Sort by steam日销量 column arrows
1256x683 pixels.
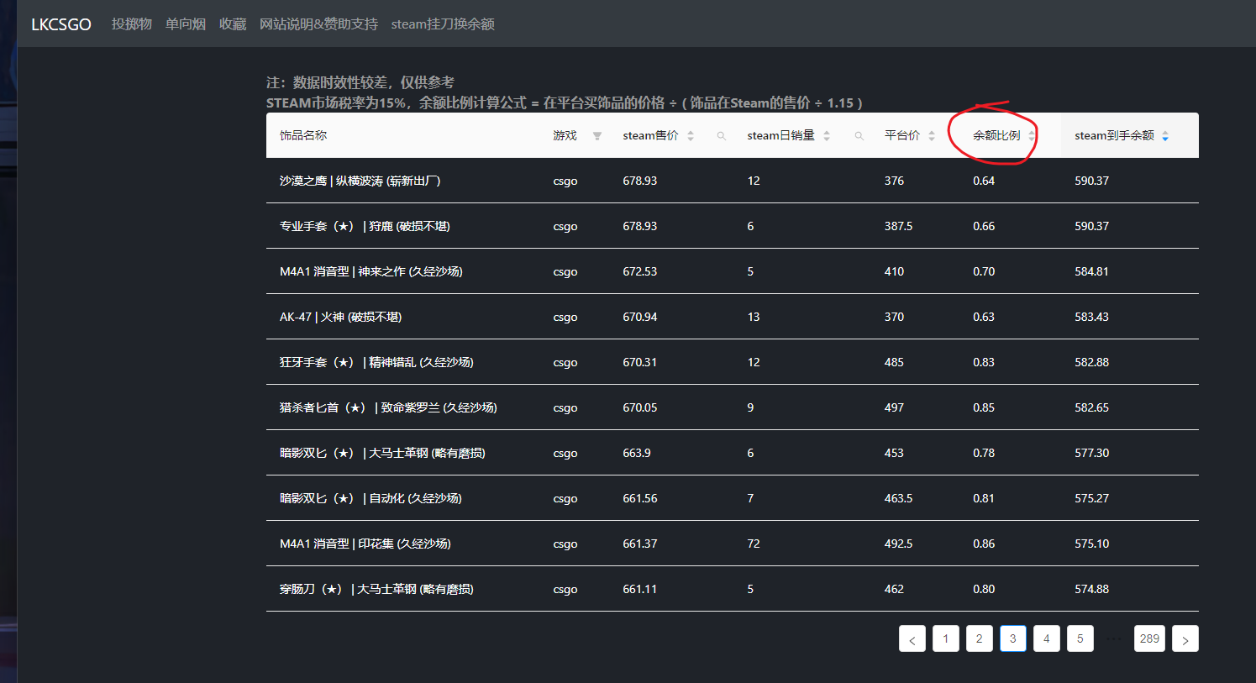(x=827, y=136)
